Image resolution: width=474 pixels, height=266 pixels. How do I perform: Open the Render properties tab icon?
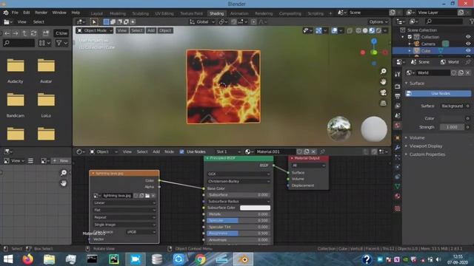click(398, 86)
